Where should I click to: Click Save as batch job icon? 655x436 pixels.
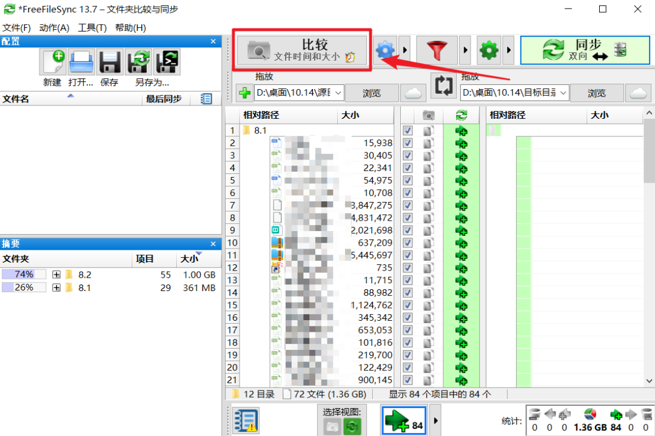(x=167, y=62)
